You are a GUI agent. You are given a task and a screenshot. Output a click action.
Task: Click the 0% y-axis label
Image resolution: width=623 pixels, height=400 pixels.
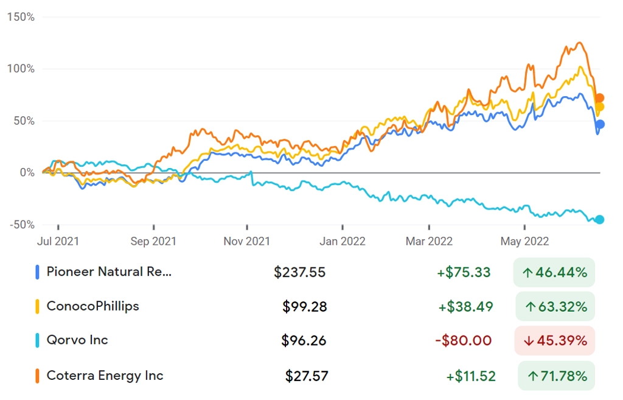pos(27,172)
